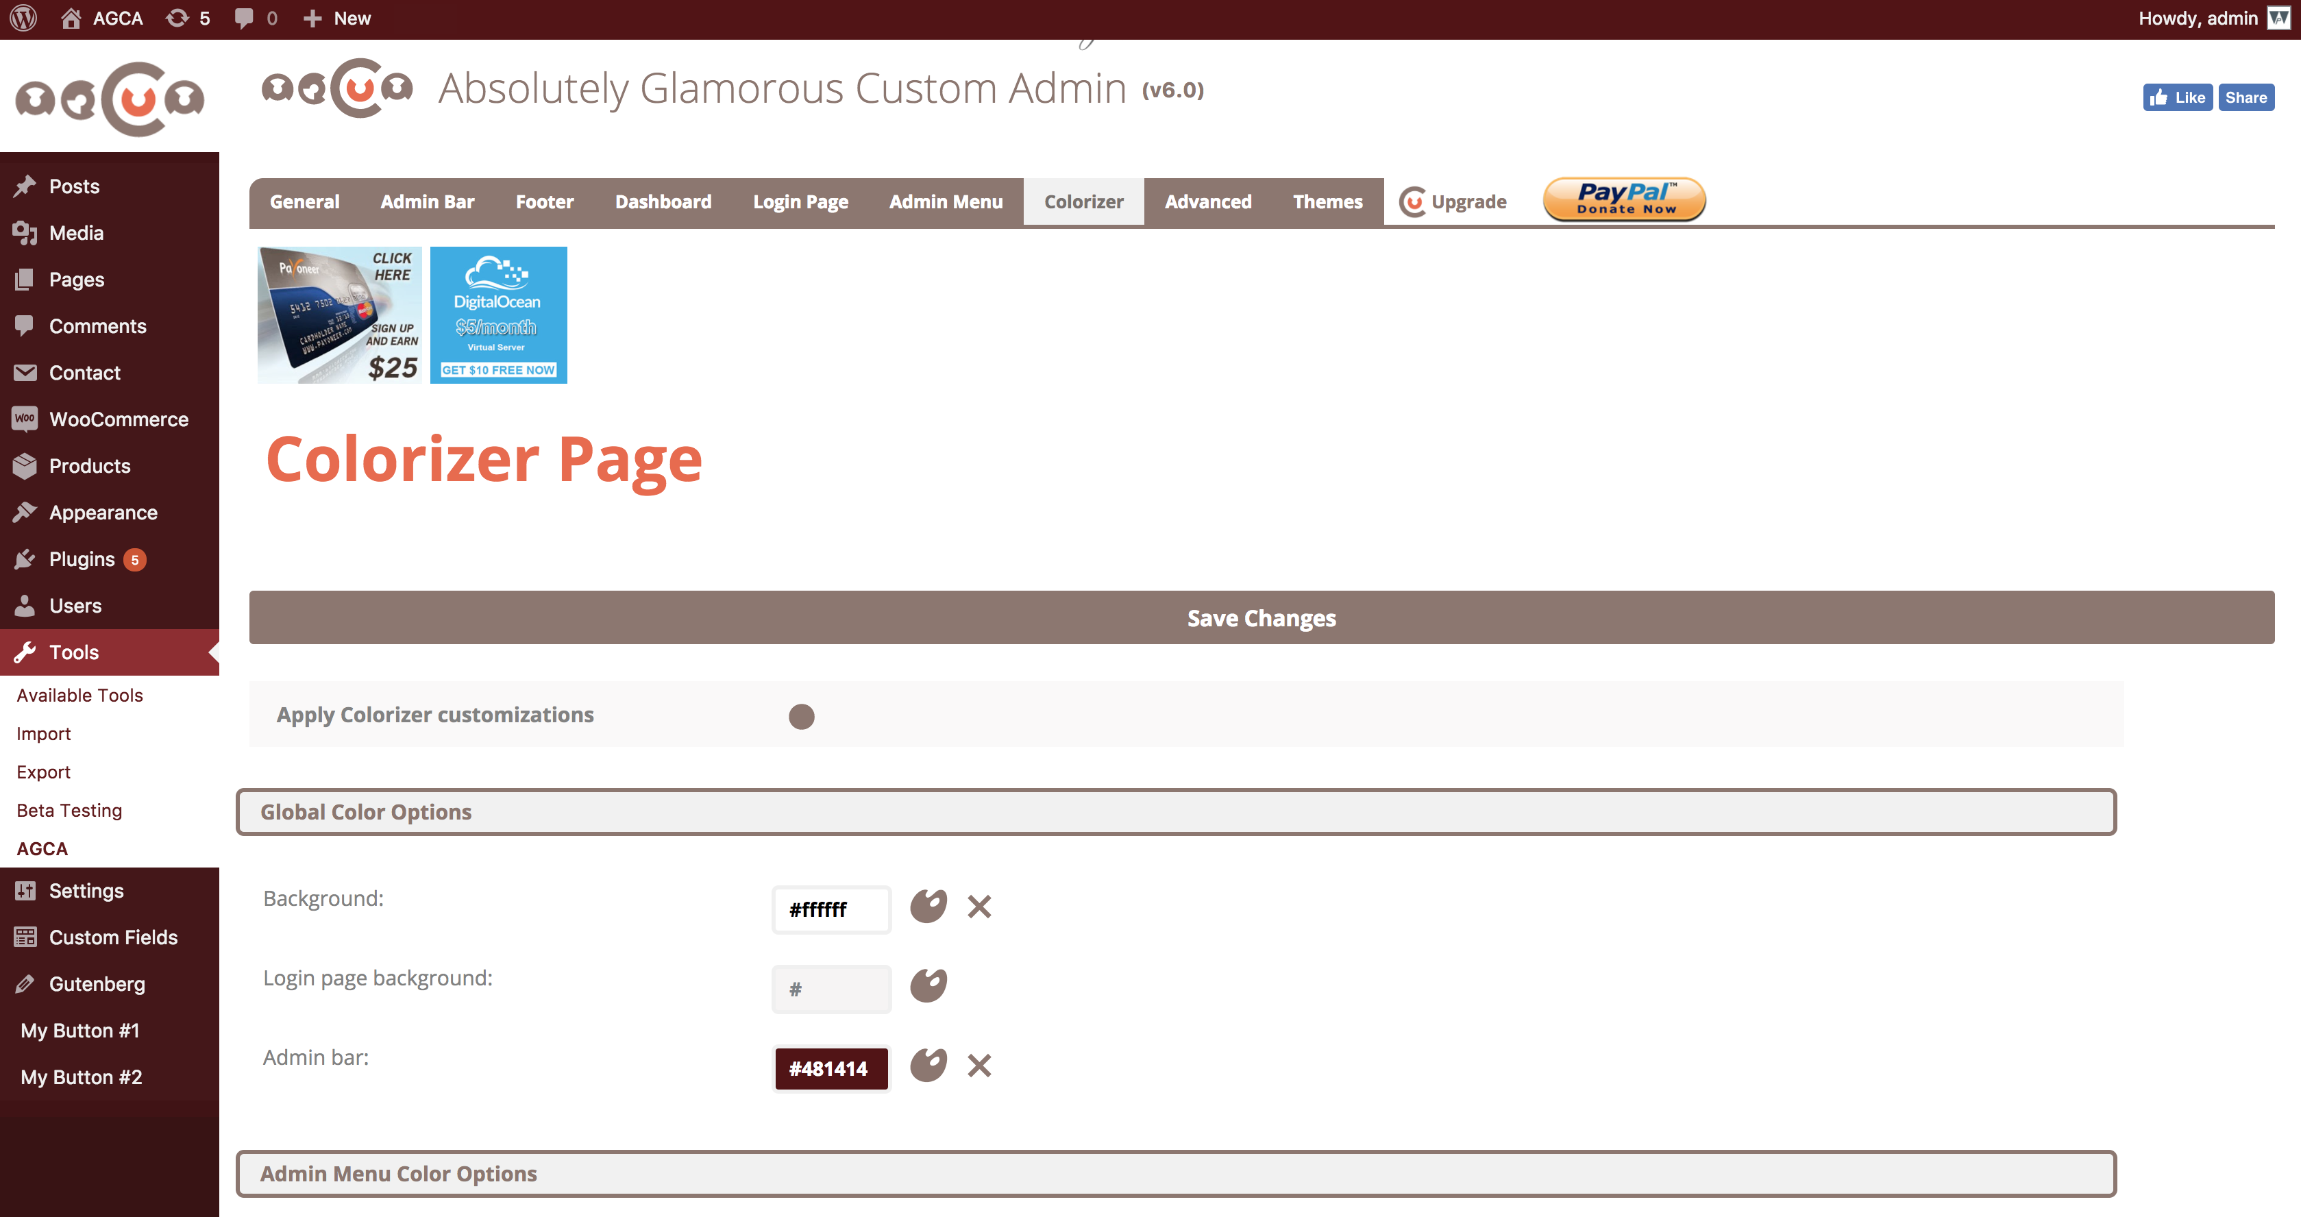This screenshot has height=1217, width=2301.
Task: Click the WordPress logo in the admin bar
Action: (x=23, y=18)
